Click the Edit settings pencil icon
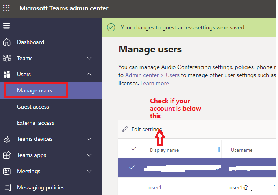Image resolution: width=278 pixels, height=195 pixels. point(125,129)
